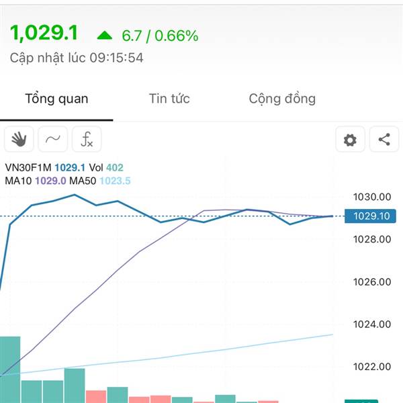Image resolution: width=403 pixels, height=403 pixels.
Task: Select the Tổng quan tab
Action: (56, 99)
